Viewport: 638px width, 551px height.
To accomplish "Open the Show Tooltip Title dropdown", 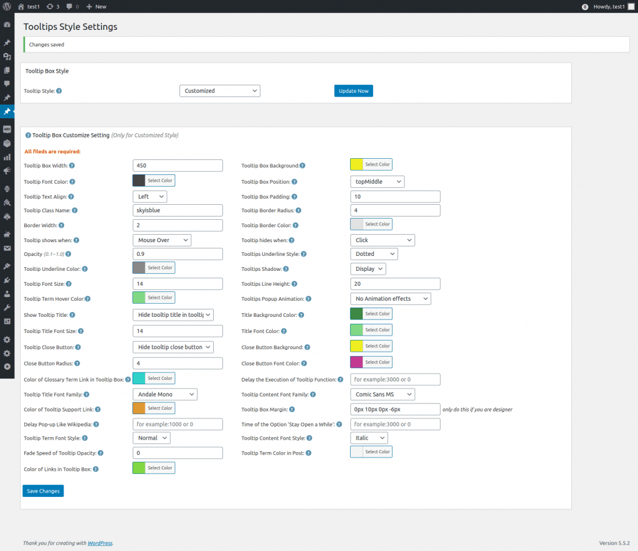I will pyautogui.click(x=173, y=315).
